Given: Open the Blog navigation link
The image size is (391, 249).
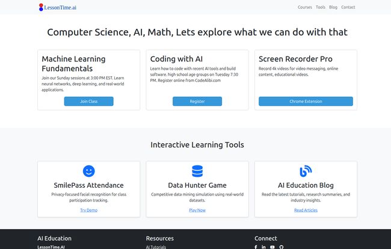Looking at the screenshot, I should tap(333, 7).
